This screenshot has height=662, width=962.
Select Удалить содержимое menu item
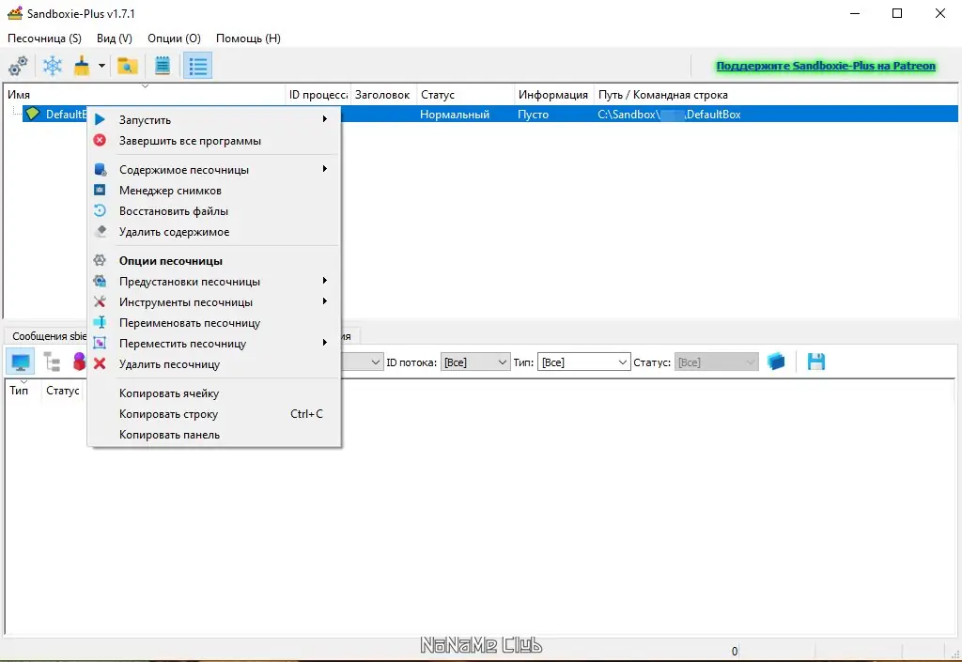pyautogui.click(x=214, y=232)
